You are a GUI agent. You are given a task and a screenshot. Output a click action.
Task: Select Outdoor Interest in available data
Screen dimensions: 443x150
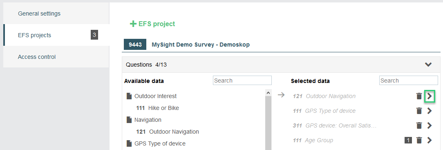point(155,96)
